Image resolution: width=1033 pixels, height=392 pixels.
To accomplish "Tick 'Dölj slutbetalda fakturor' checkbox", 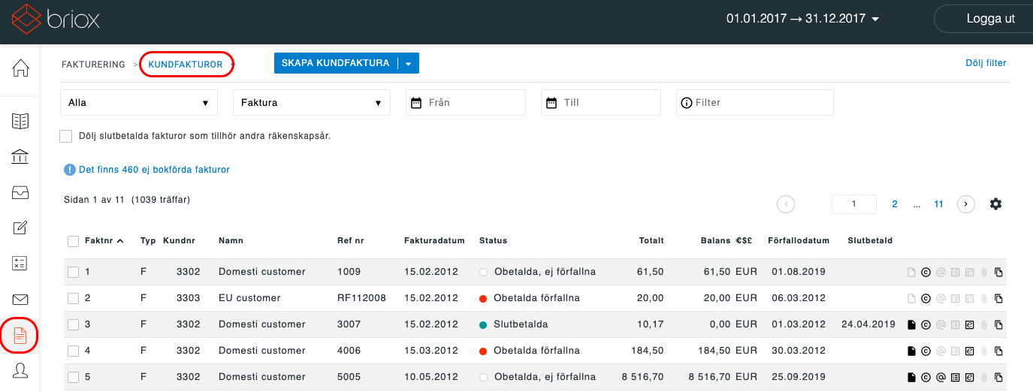I will click(x=66, y=136).
